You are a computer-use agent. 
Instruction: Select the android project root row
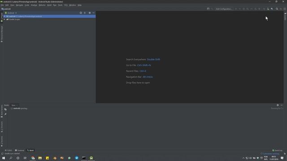point(49,16)
